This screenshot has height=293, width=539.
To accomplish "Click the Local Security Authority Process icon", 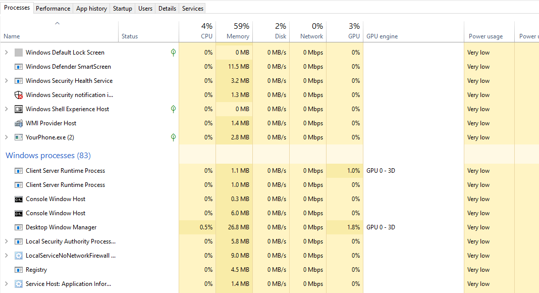I will pos(19,241).
